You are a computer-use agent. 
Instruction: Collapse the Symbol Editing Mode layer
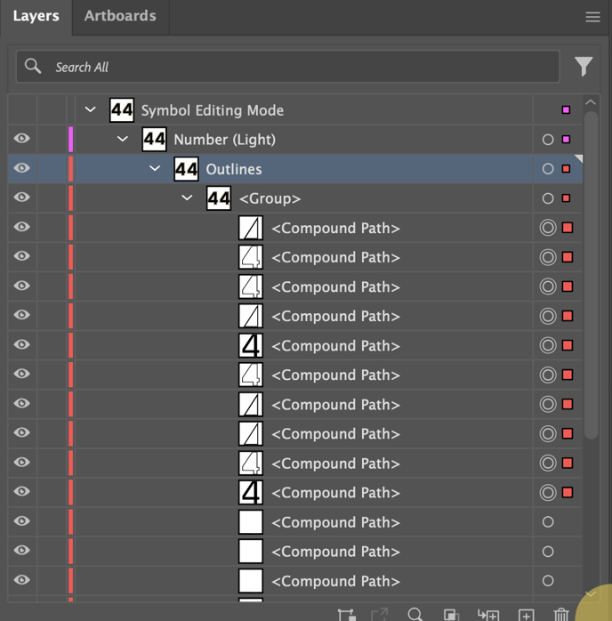pyautogui.click(x=91, y=110)
